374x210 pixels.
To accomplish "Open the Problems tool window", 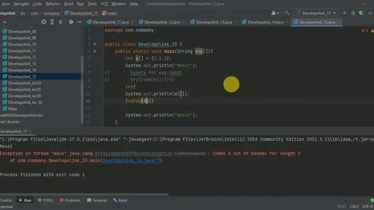I will click(x=70, y=200).
